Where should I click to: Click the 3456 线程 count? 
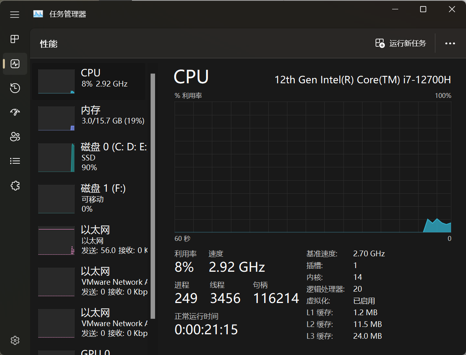(225, 298)
